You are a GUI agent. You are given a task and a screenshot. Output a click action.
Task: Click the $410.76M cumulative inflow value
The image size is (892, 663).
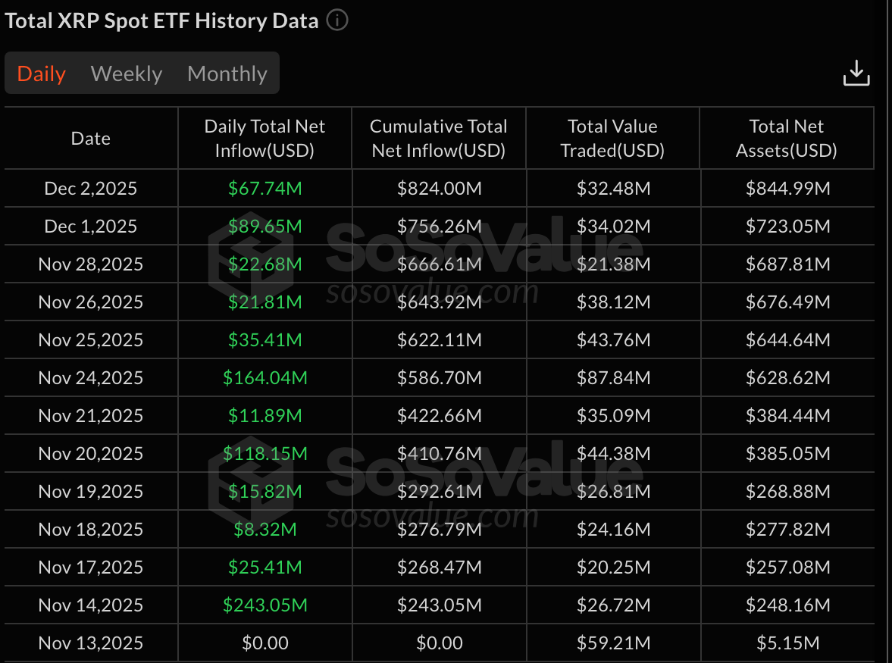[x=439, y=454]
